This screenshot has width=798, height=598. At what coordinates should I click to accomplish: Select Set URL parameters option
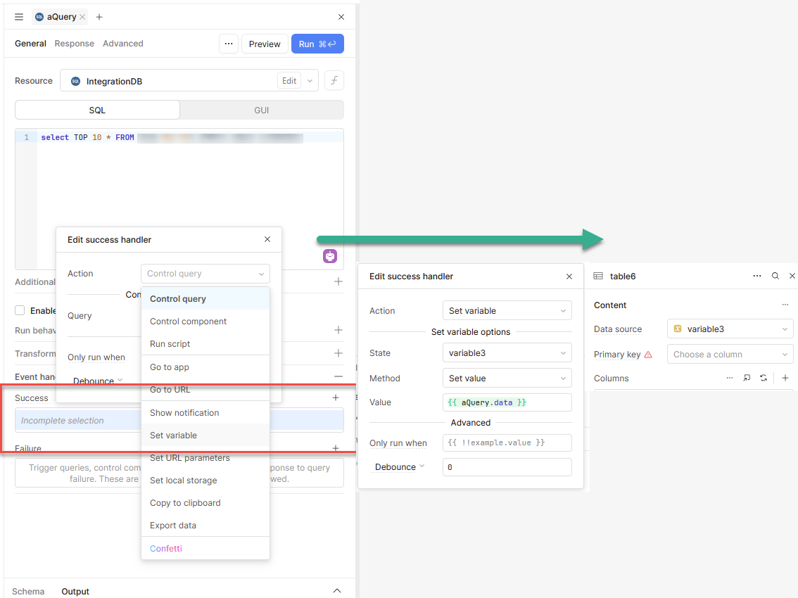205,457
